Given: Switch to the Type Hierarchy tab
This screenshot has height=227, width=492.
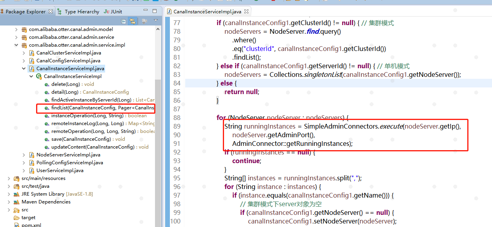Looking at the screenshot, I should [78, 12].
